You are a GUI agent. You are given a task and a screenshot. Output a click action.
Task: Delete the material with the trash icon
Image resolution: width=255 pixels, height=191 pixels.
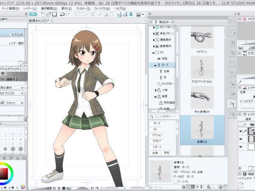pyautogui.click(x=225, y=187)
